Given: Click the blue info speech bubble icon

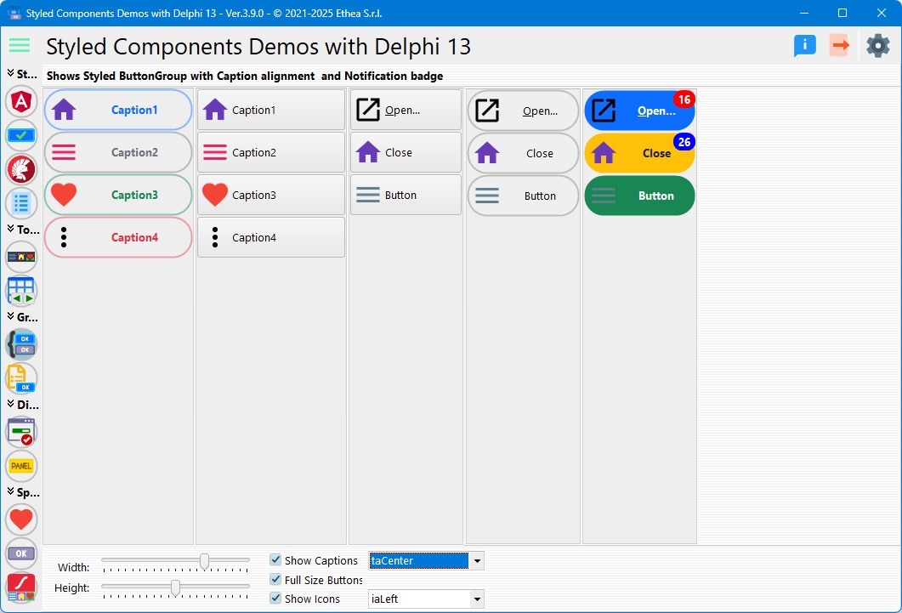Looking at the screenshot, I should tap(805, 45).
